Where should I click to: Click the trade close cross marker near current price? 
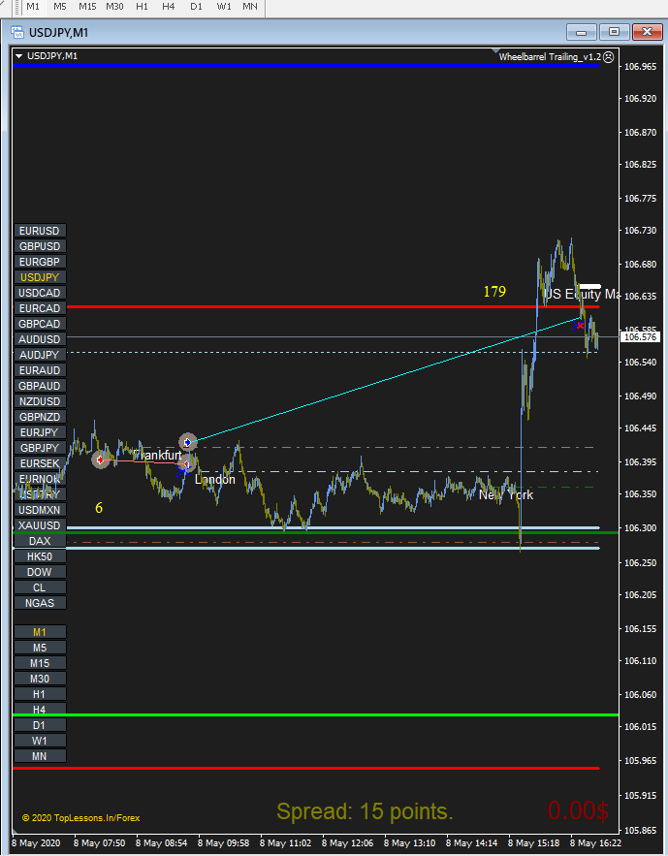pos(580,326)
